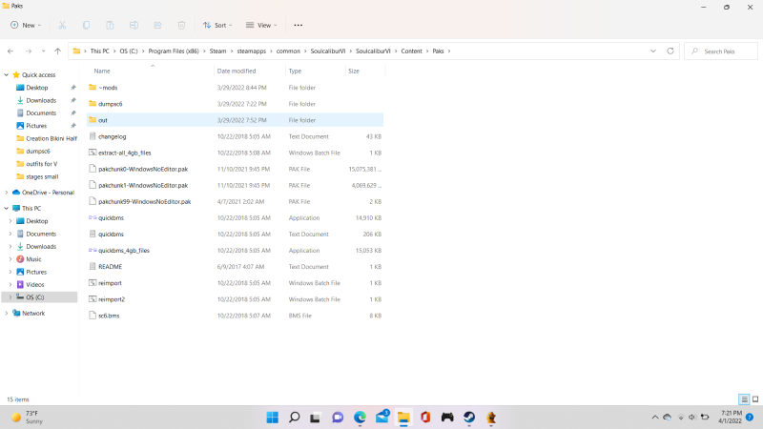Click the Cut toolbar icon
This screenshot has height=429, width=763.
pos(62,26)
